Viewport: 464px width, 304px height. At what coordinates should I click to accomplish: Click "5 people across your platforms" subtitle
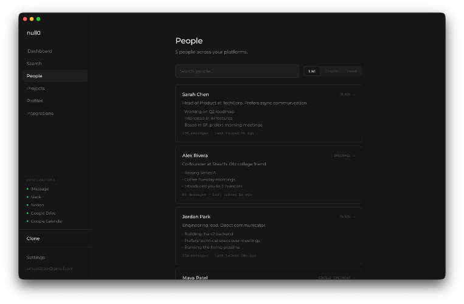coord(212,52)
